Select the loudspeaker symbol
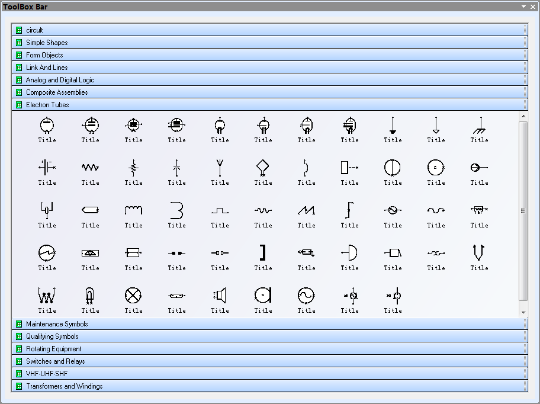This screenshot has width=540, height=404. pos(220,295)
